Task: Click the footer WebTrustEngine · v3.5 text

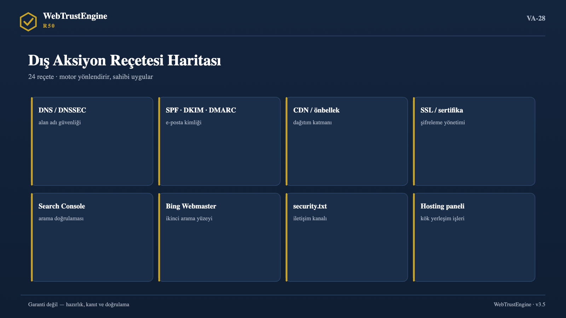Action: (519, 305)
